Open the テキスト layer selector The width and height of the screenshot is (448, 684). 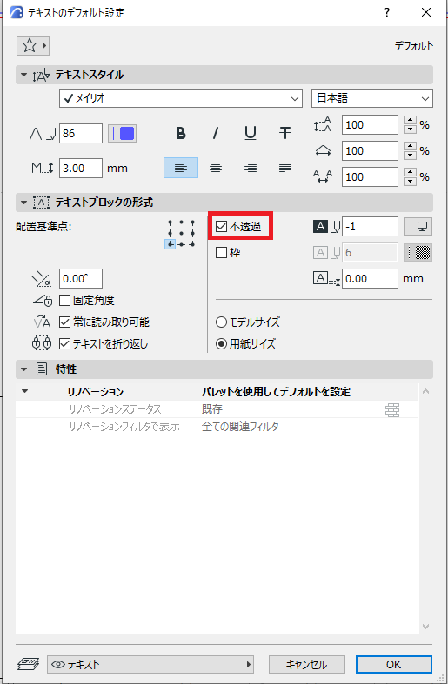pyautogui.click(x=150, y=664)
